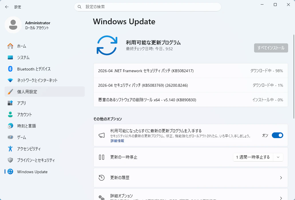Open the 詳細情報 link
Screen dimensions: 295x200
tap(117, 141)
